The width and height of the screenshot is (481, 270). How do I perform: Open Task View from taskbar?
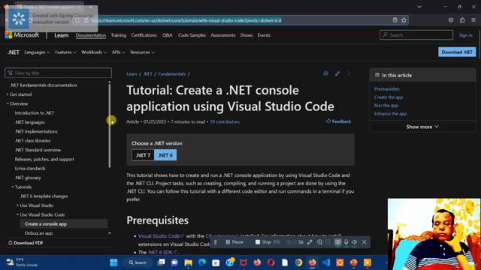pos(161,262)
